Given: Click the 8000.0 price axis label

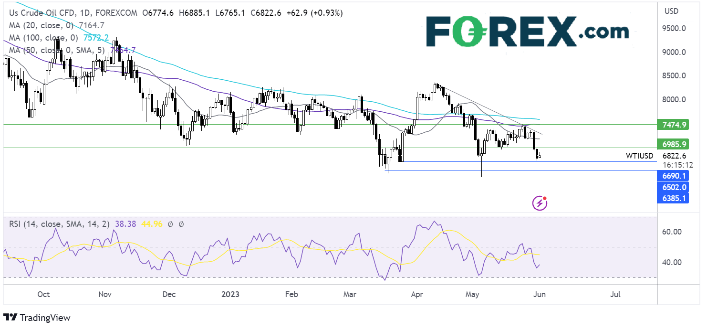Looking at the screenshot, I should coord(674,99).
